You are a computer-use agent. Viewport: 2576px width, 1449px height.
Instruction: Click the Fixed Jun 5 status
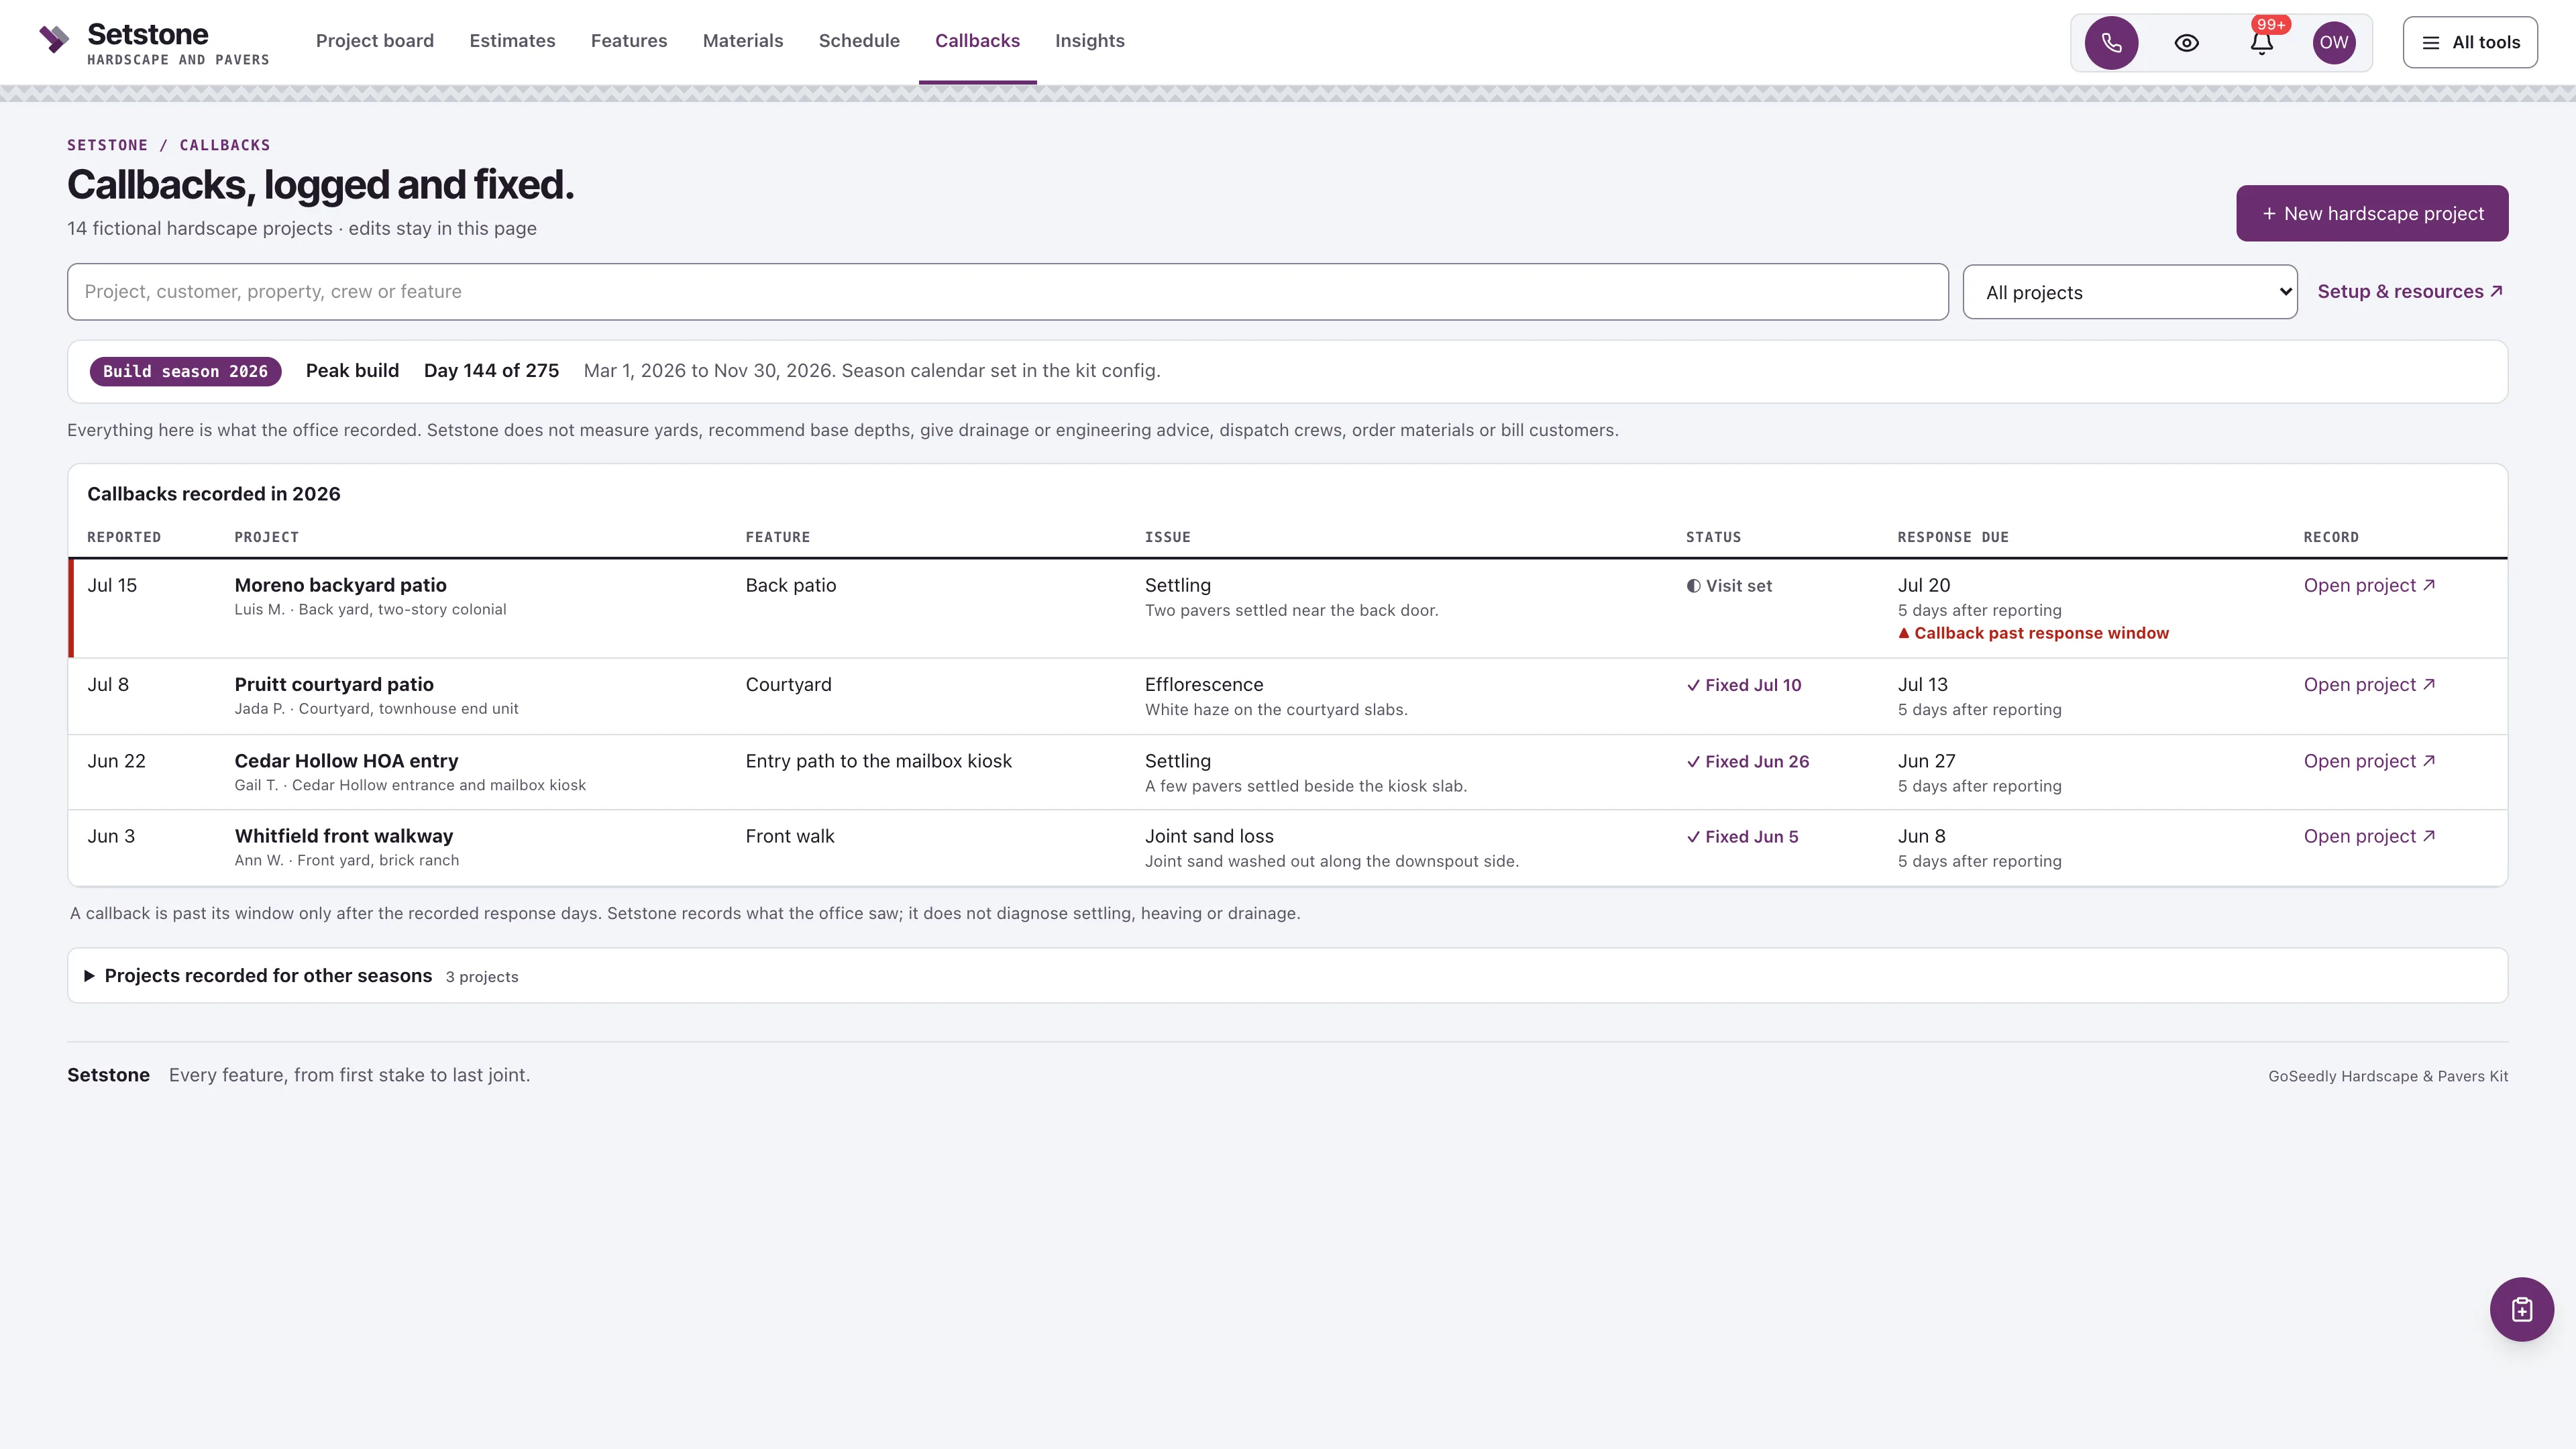click(x=1742, y=838)
